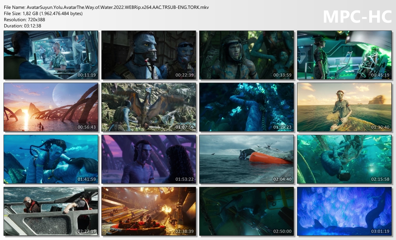This screenshot has width=396, height=240.
Task: Click the Duration 03:12:38 line
Action: 22,26
